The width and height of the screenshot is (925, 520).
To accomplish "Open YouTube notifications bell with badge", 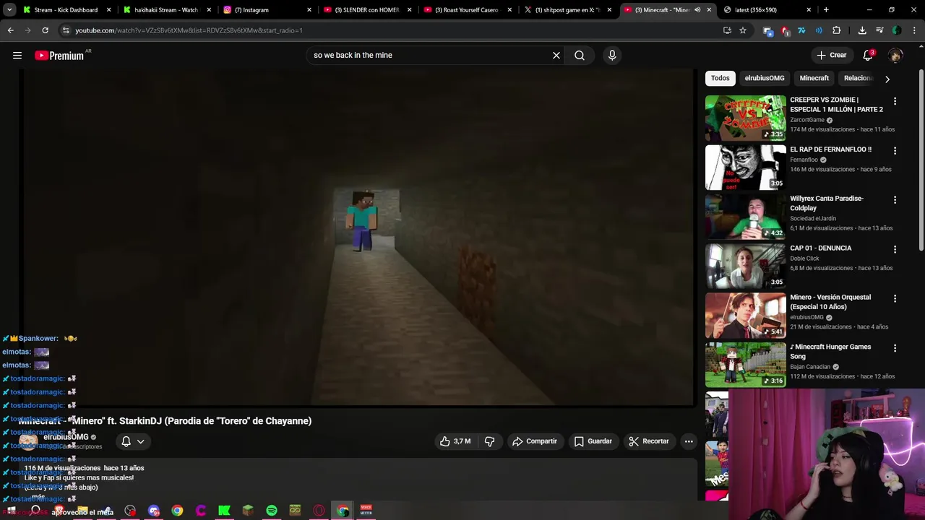I will (x=868, y=56).
